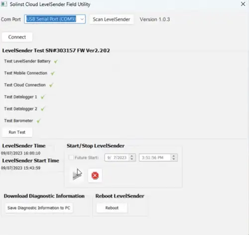The height and width of the screenshot is (235, 249).
Task: Select the Test Cloud Connection text
Action: click(25, 85)
